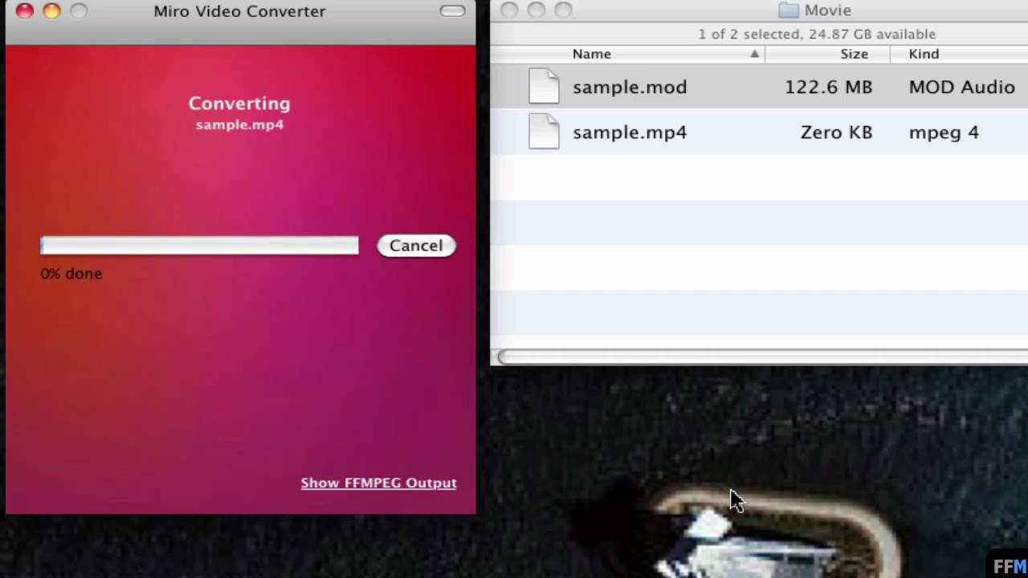
Task: Minimize the Miro Video Converter window
Action: tap(51, 11)
